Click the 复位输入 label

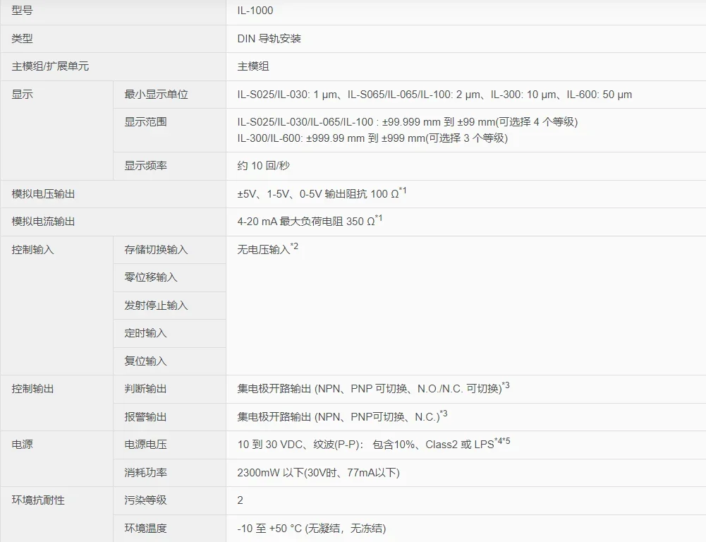tap(145, 361)
